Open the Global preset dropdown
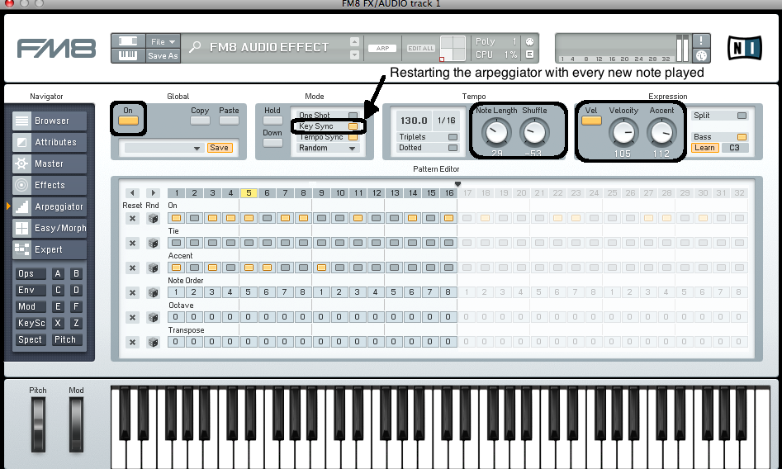This screenshot has height=469, width=782. [x=163, y=148]
